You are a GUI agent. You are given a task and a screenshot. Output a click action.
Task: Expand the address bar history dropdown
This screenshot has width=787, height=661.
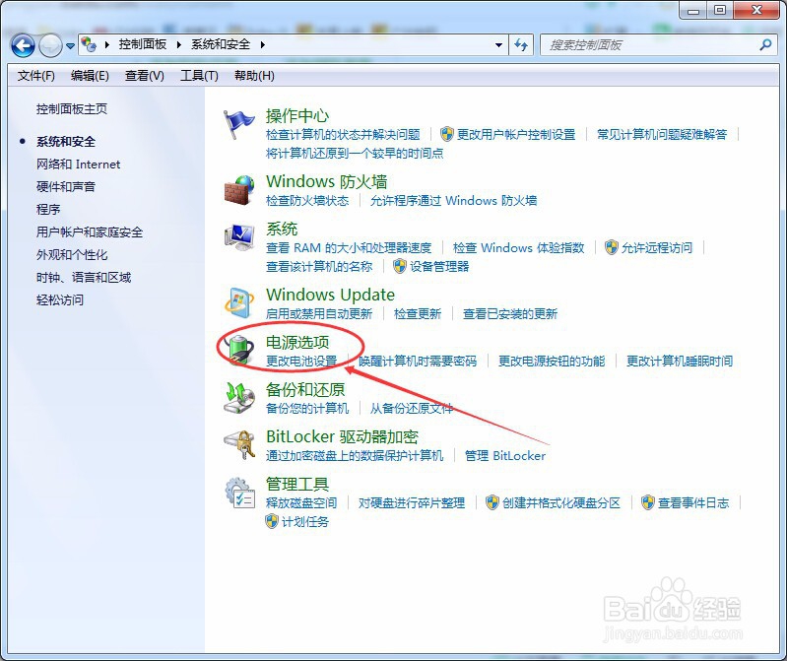498,45
